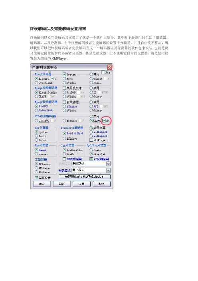198x281 pixels.
Task: Select 禁用字幕 radio option
Action: click(91, 128)
